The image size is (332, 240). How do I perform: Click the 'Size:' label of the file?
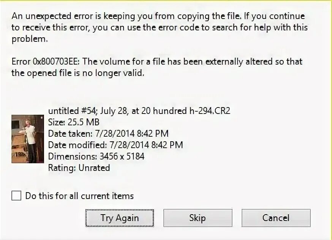pos(57,122)
